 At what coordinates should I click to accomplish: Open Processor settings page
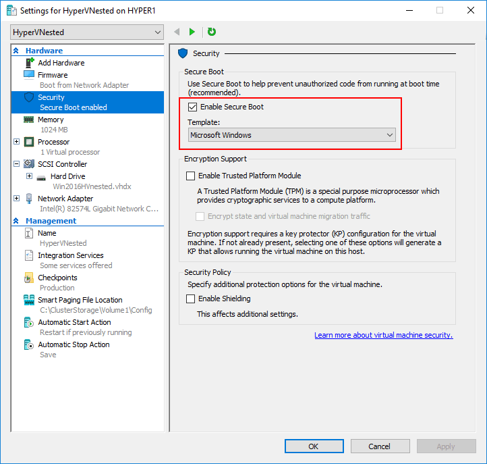[x=54, y=142]
